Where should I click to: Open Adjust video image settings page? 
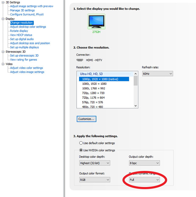tap(27, 72)
